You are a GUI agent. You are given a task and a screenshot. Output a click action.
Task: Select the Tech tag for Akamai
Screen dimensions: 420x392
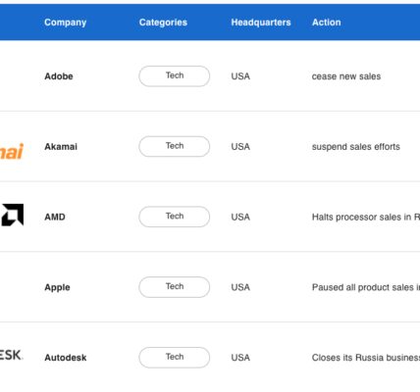click(x=175, y=146)
